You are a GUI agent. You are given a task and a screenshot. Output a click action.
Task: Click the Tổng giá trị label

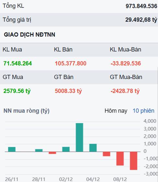click(17, 20)
